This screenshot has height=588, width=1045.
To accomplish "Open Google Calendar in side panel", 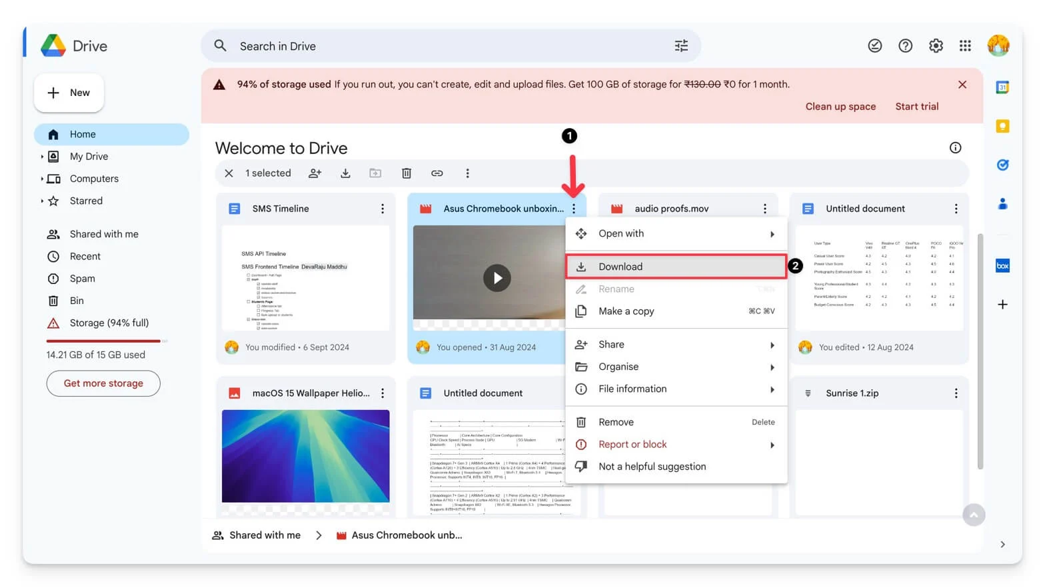I will point(1002,87).
